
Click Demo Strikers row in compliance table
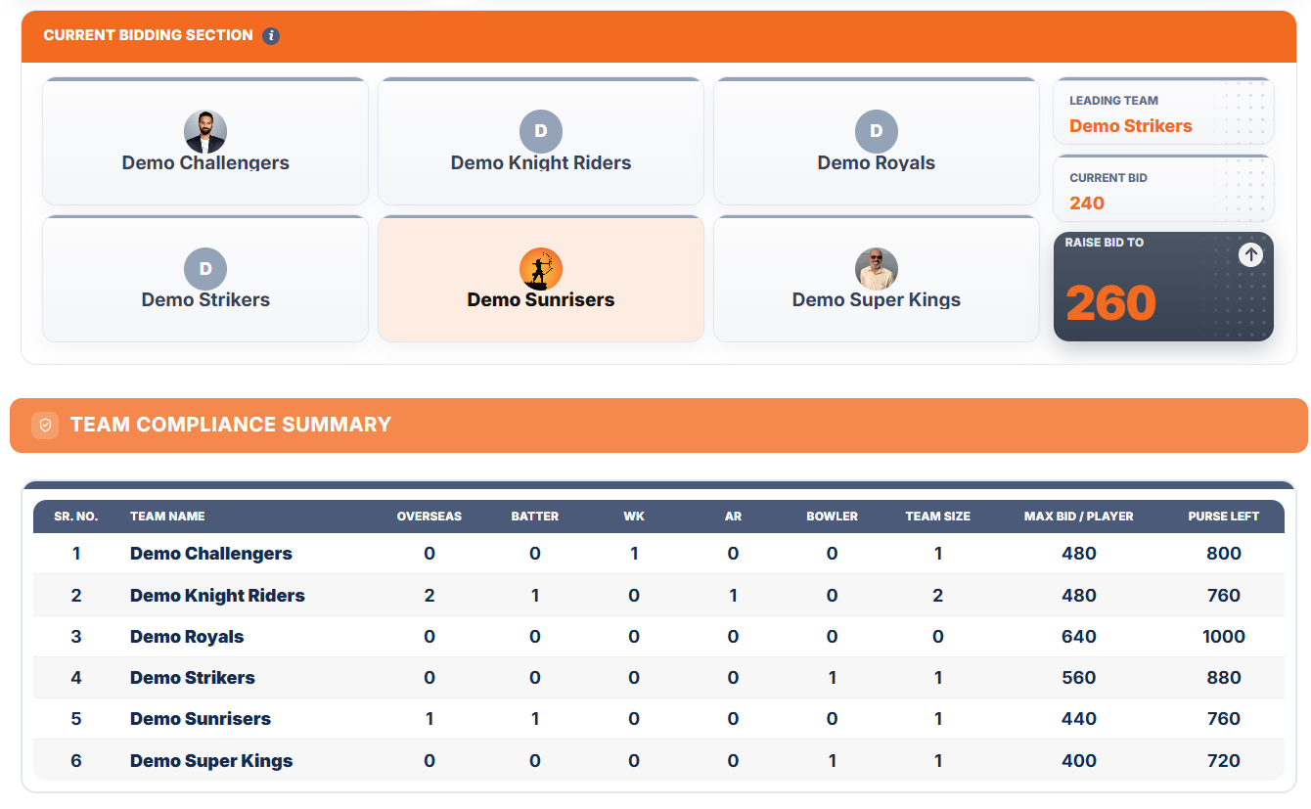[x=658, y=678]
